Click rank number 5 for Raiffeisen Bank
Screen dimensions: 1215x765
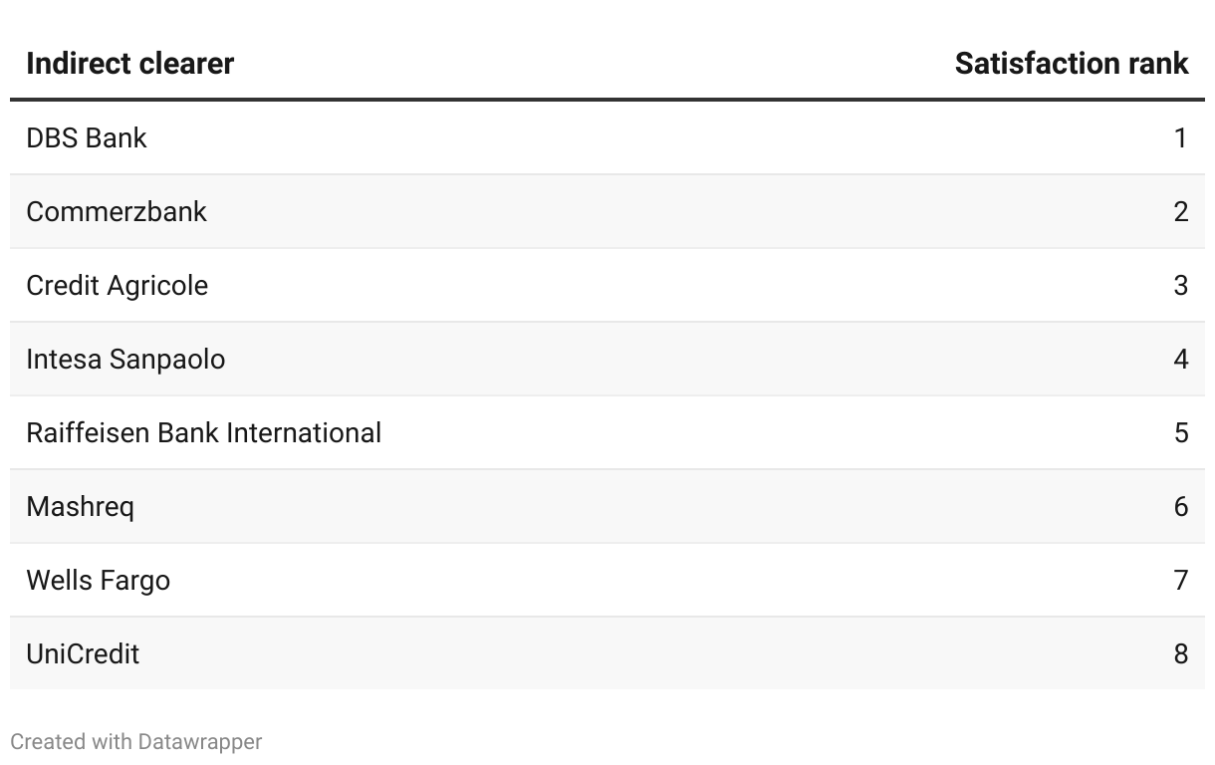pos(1180,432)
